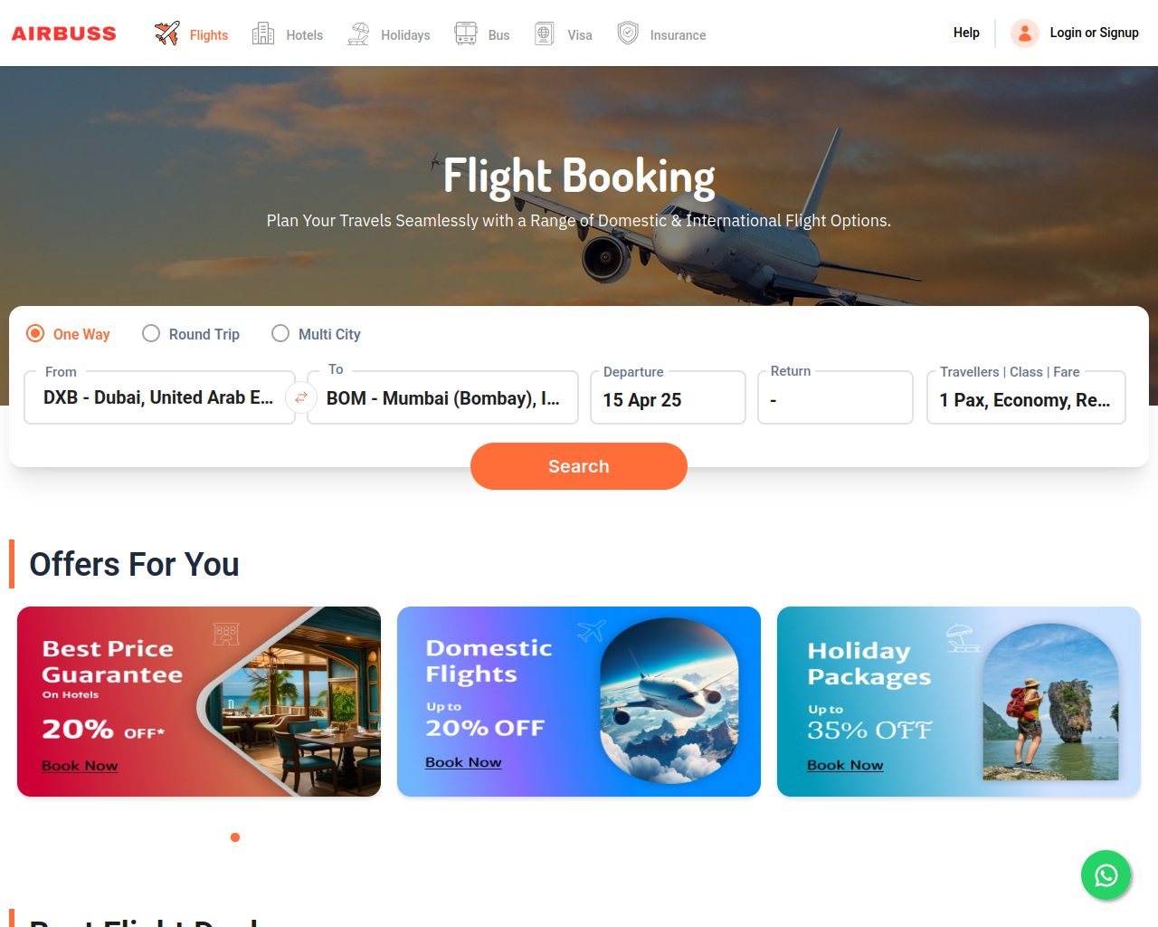Click the Visa passport icon

coord(545,33)
